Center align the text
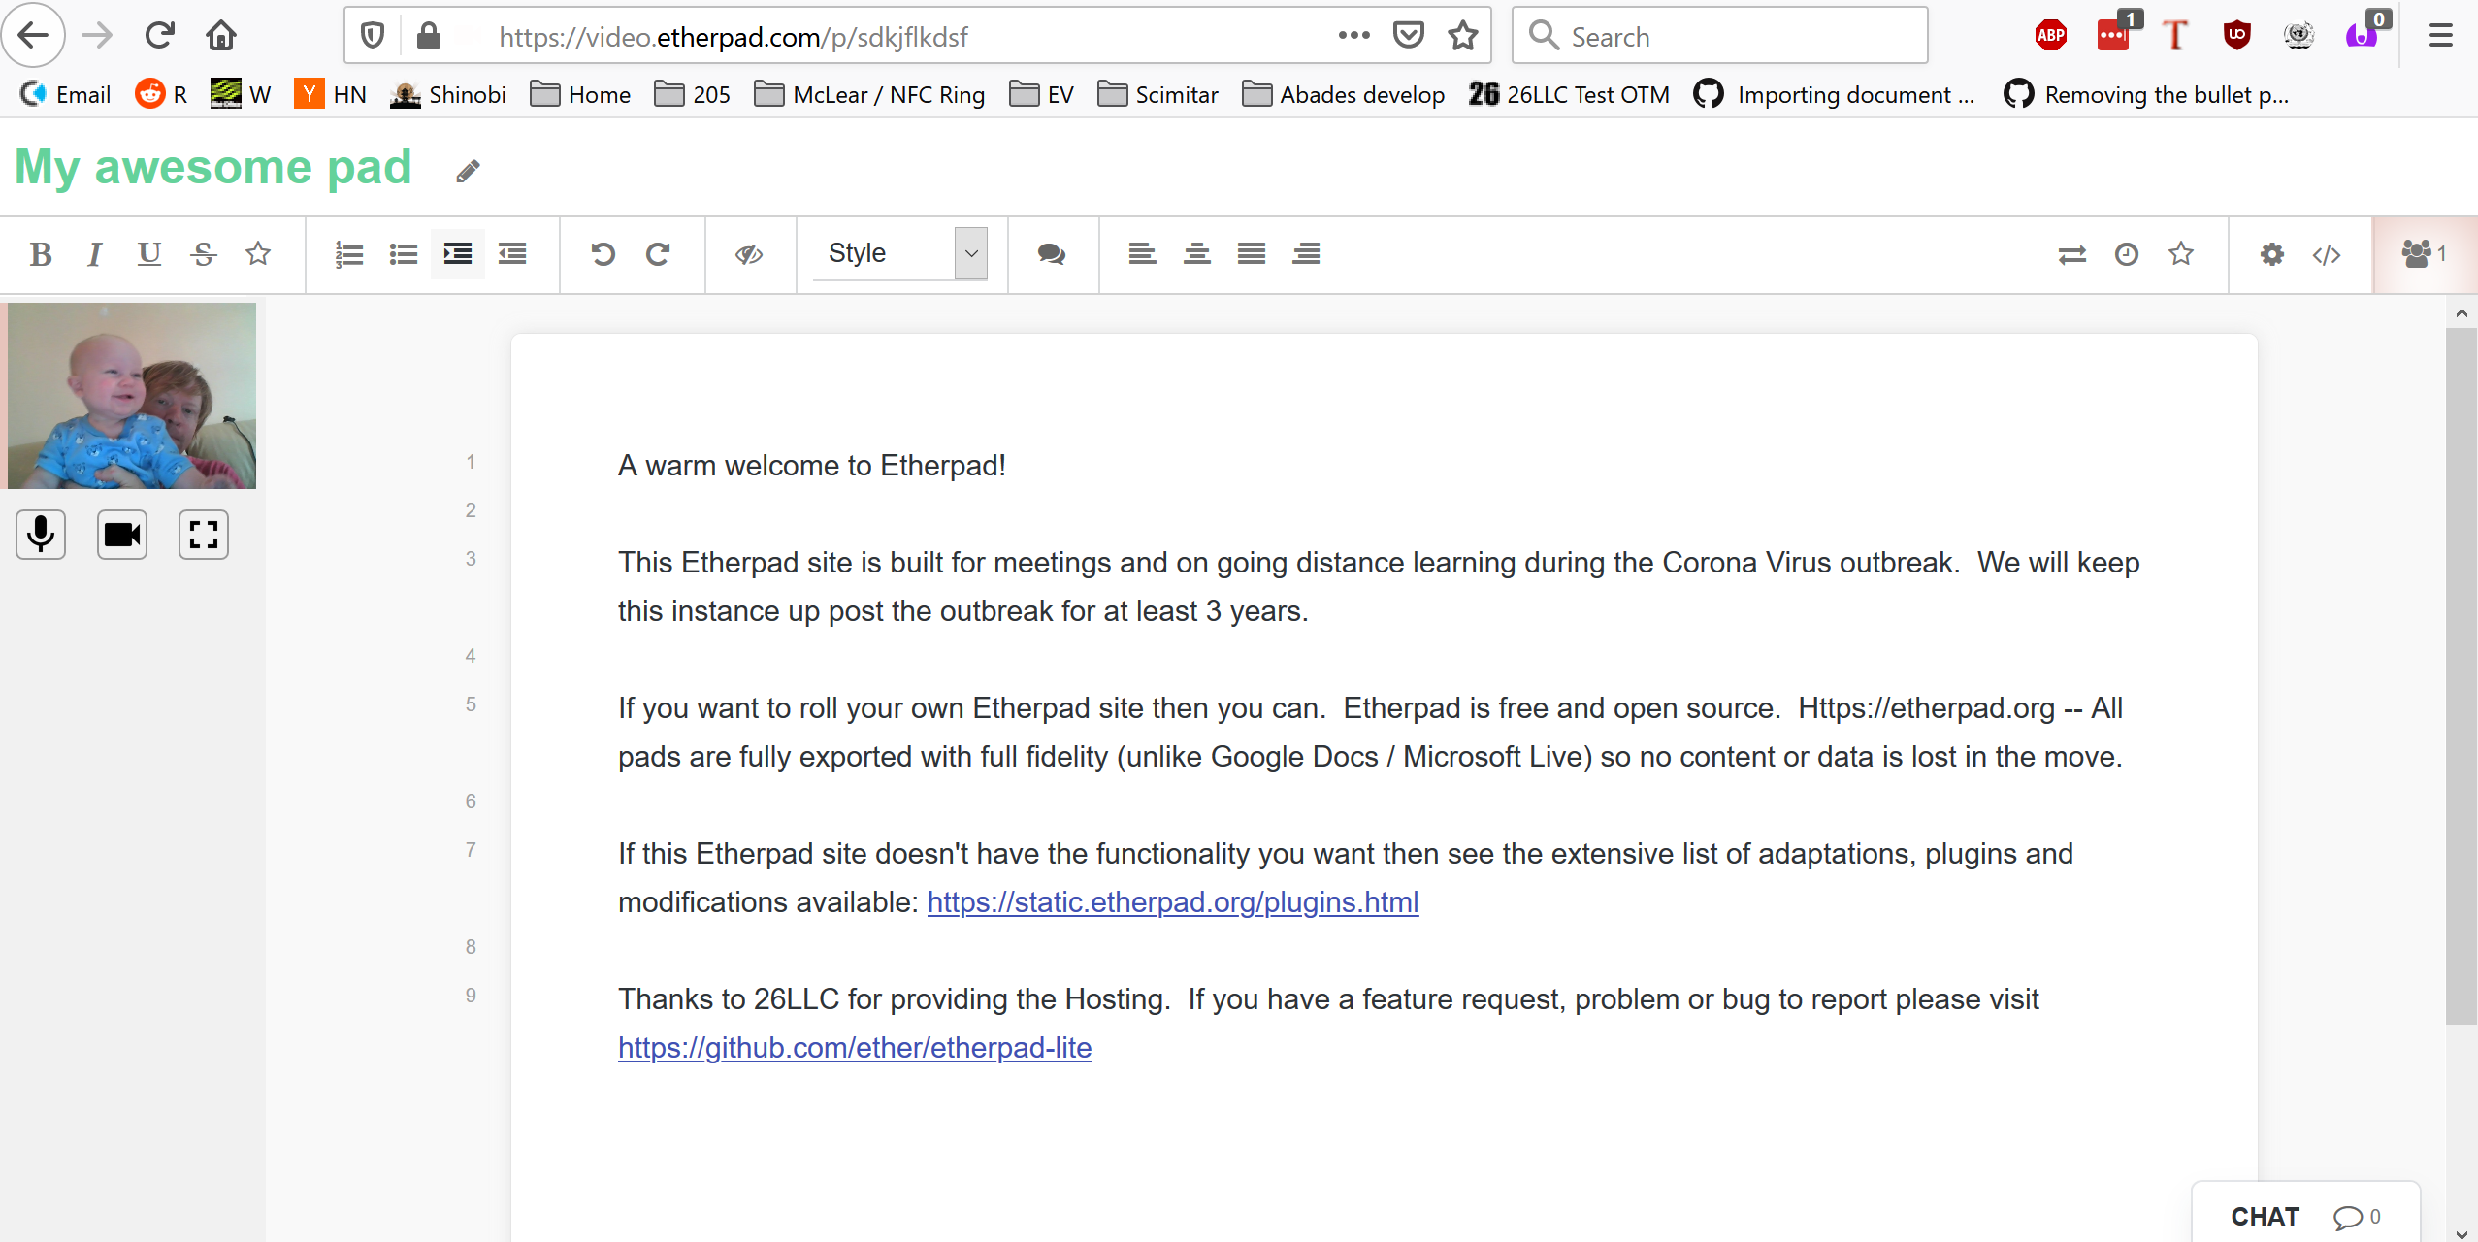 pyautogui.click(x=1196, y=254)
